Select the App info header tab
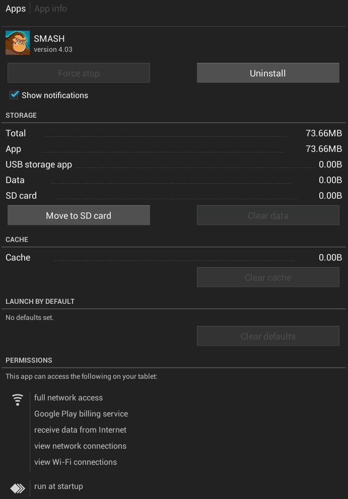Image resolution: width=348 pixels, height=499 pixels. pyautogui.click(x=50, y=9)
